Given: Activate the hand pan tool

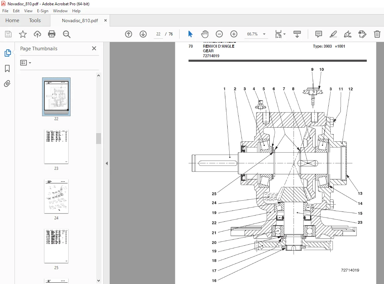Looking at the screenshot, I should [x=205, y=34].
